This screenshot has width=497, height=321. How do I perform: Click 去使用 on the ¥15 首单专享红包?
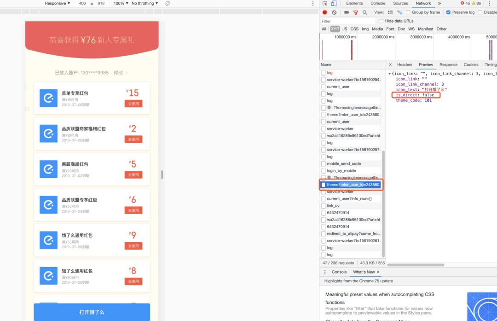coord(133,104)
